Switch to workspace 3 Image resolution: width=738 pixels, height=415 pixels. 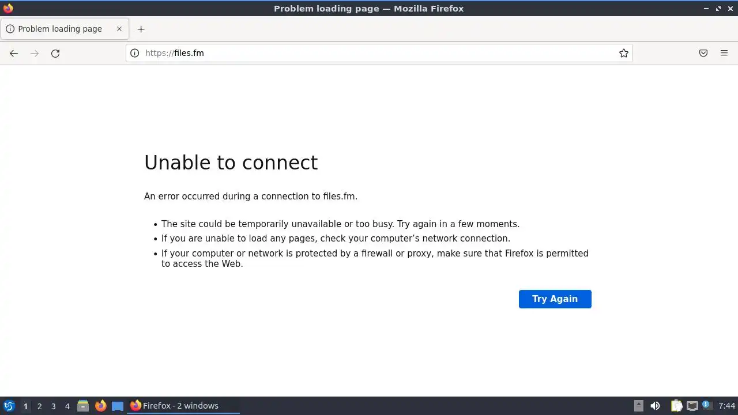[x=53, y=406]
